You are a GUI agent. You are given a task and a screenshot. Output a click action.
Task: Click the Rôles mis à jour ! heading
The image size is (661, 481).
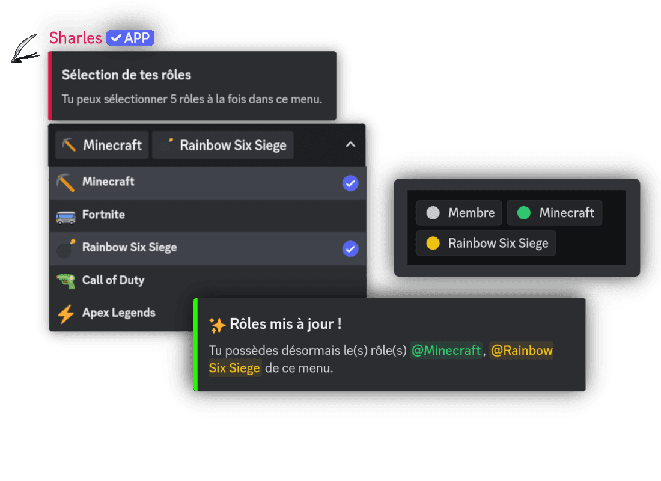coord(285,324)
